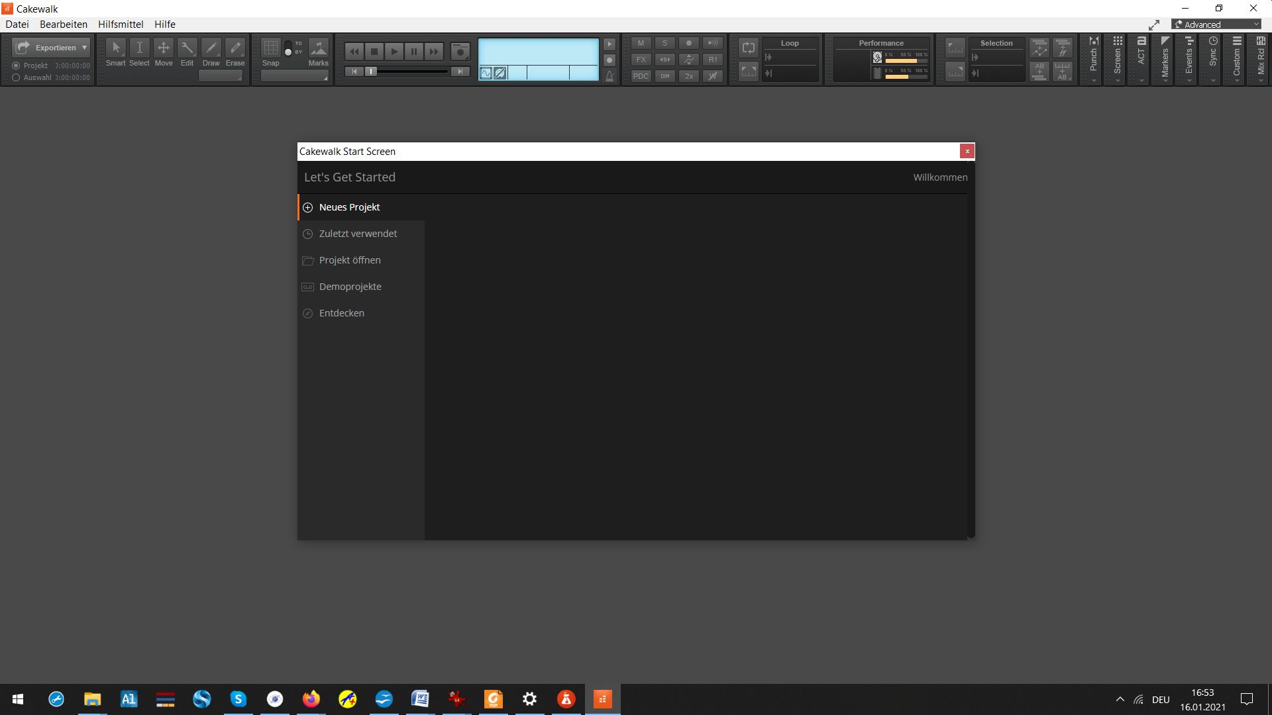Viewport: 1272px width, 715px height.
Task: Select the Smart tool
Action: (116, 48)
